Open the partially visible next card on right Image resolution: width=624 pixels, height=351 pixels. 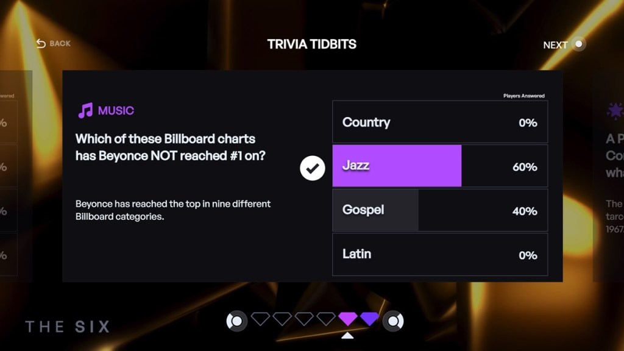tap(608, 177)
